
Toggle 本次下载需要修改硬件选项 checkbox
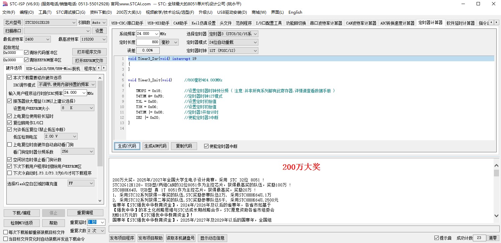tap(10, 78)
